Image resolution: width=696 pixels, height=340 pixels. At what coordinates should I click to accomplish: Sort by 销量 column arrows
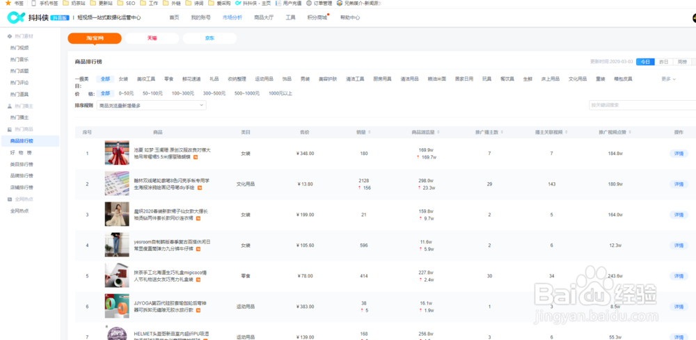point(370,132)
